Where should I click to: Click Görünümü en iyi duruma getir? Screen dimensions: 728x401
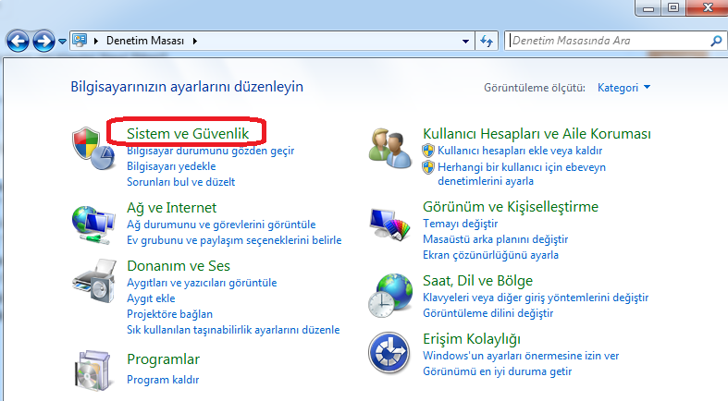pos(497,371)
